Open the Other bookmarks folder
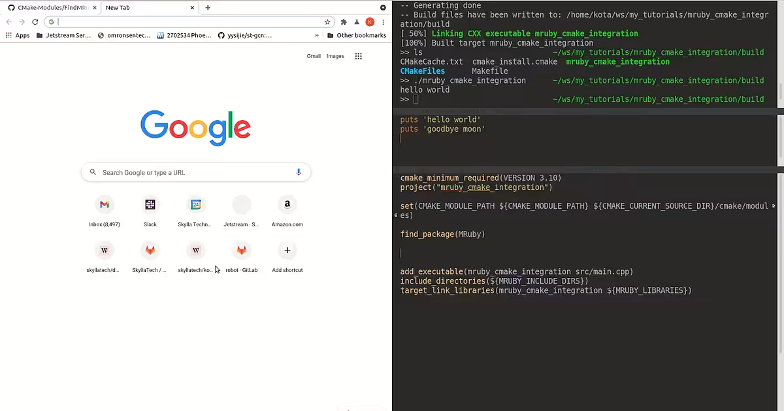784x411 pixels. point(357,35)
